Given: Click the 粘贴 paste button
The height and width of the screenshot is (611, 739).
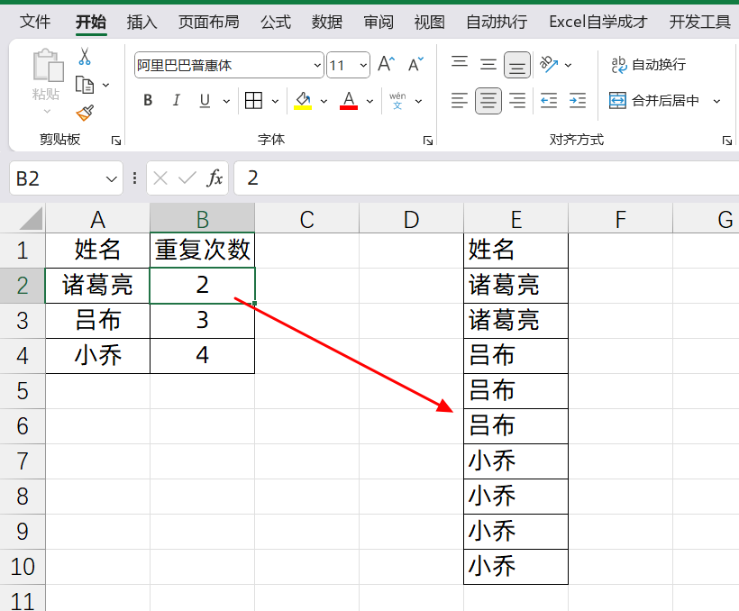Looking at the screenshot, I should pyautogui.click(x=48, y=77).
